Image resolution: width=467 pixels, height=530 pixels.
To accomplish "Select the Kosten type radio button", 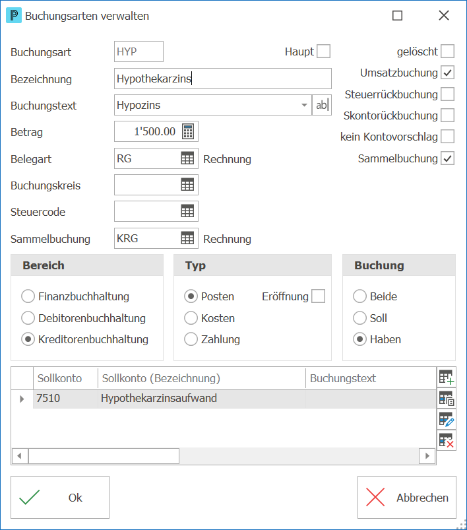I will click(x=191, y=317).
